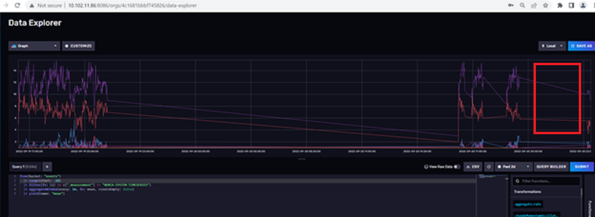Click the resize handle below the graph
The height and width of the screenshot is (217, 595).
(x=301, y=159)
